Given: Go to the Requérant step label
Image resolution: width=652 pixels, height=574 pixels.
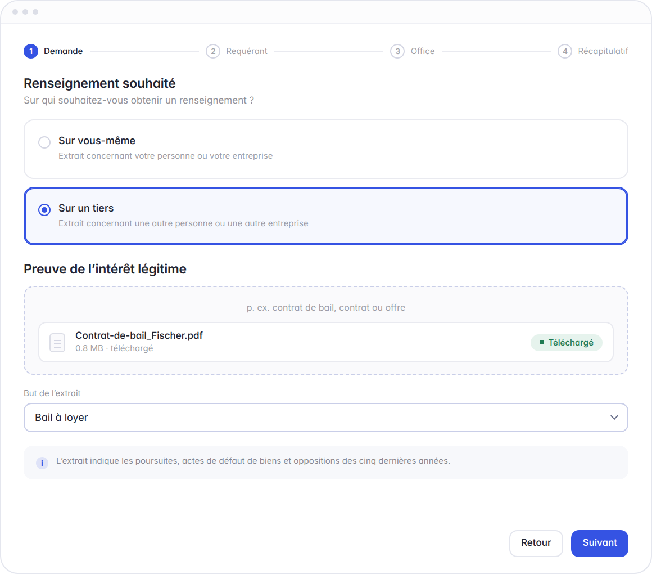Looking at the screenshot, I should tap(247, 51).
